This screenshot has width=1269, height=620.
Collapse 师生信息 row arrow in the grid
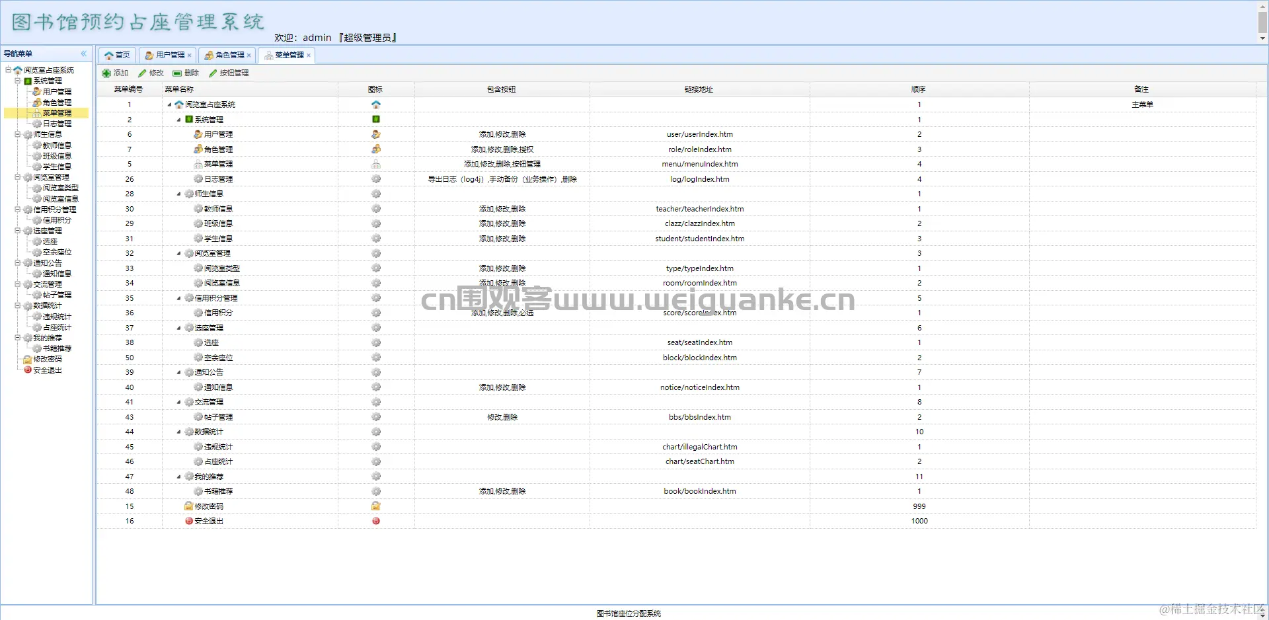(179, 194)
